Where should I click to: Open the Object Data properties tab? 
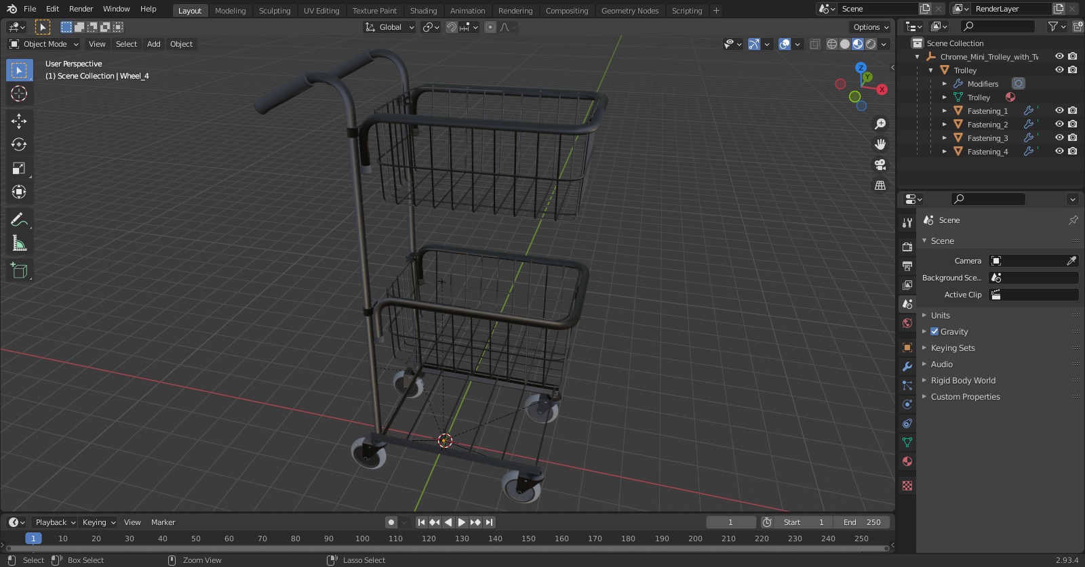[x=907, y=442]
